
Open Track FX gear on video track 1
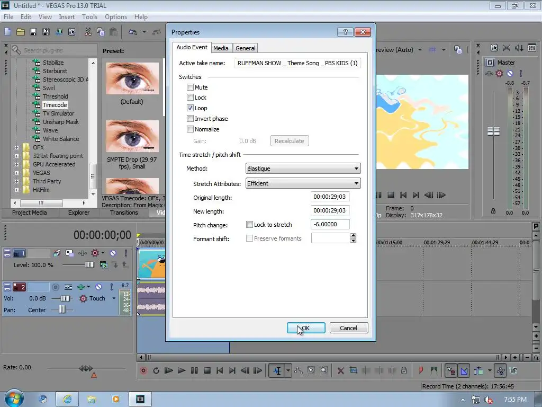click(x=95, y=253)
